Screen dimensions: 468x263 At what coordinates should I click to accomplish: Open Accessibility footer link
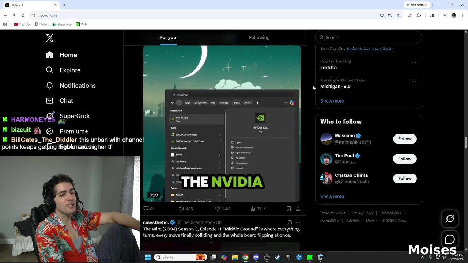[x=330, y=220]
